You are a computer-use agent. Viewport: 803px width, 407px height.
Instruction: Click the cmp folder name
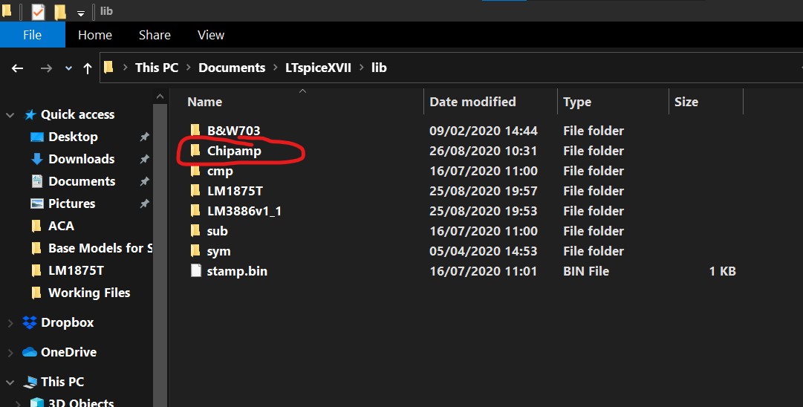point(220,171)
